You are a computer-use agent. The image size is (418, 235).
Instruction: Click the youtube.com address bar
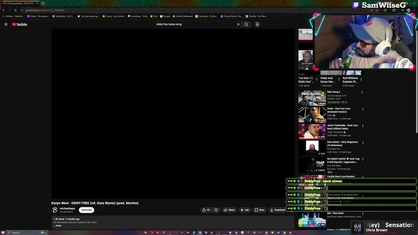pyautogui.click(x=196, y=10)
